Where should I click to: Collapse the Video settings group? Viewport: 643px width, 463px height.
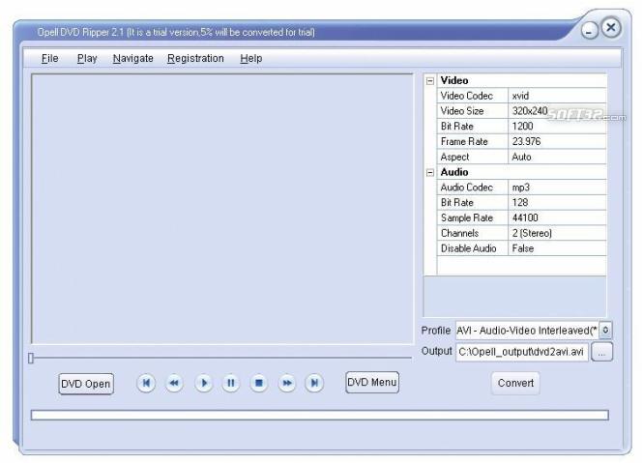point(429,81)
